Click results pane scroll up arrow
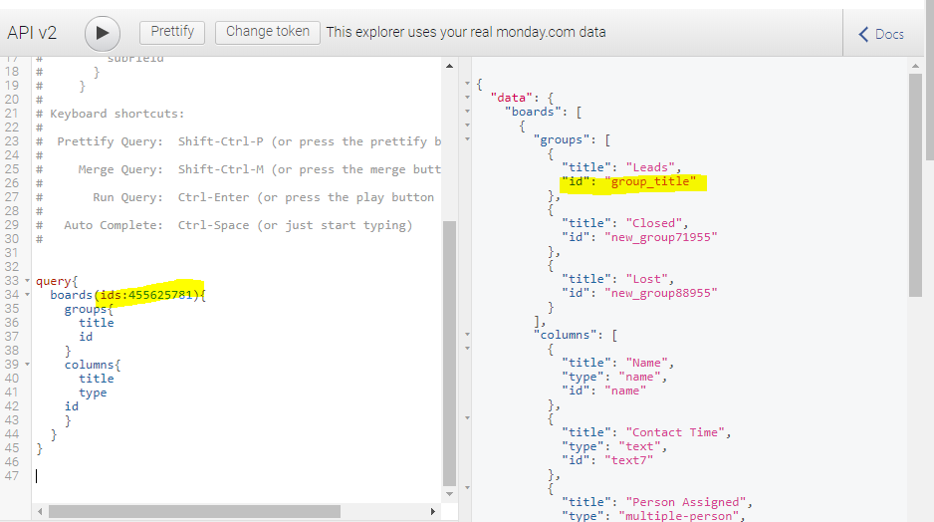The height and width of the screenshot is (522, 934). [915, 65]
